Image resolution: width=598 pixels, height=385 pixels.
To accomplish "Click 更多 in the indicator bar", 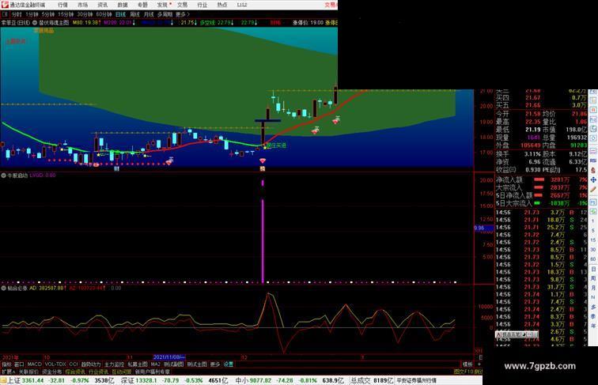I will point(215,364).
